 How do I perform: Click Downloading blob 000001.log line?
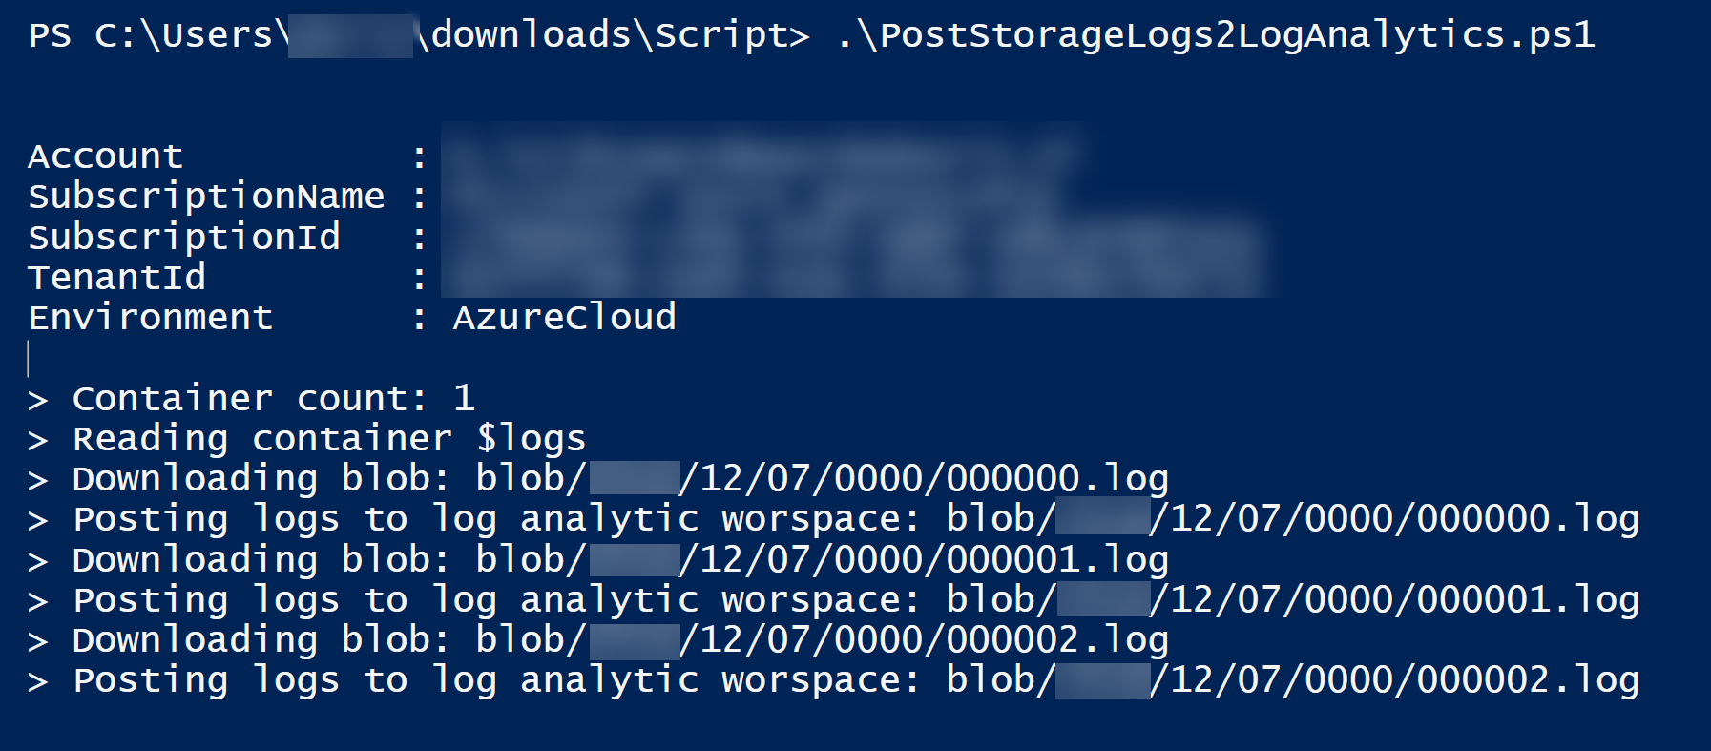[598, 560]
